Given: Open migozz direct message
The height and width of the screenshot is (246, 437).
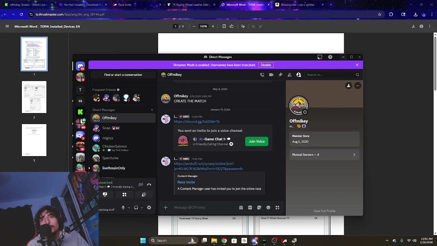Looking at the screenshot, I should pyautogui.click(x=123, y=138).
